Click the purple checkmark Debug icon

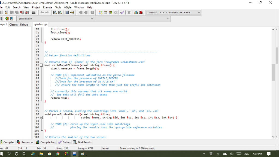point(122,13)
